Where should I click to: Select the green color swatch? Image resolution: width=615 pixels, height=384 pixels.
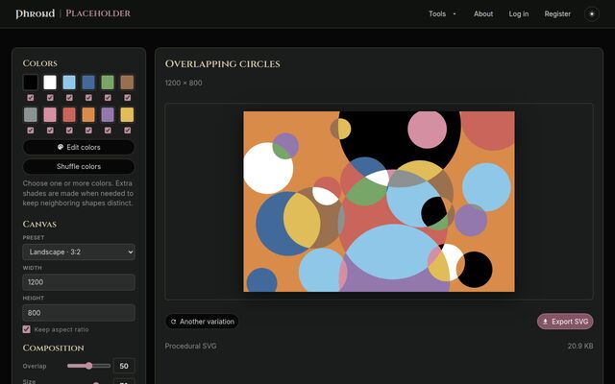coord(108,83)
